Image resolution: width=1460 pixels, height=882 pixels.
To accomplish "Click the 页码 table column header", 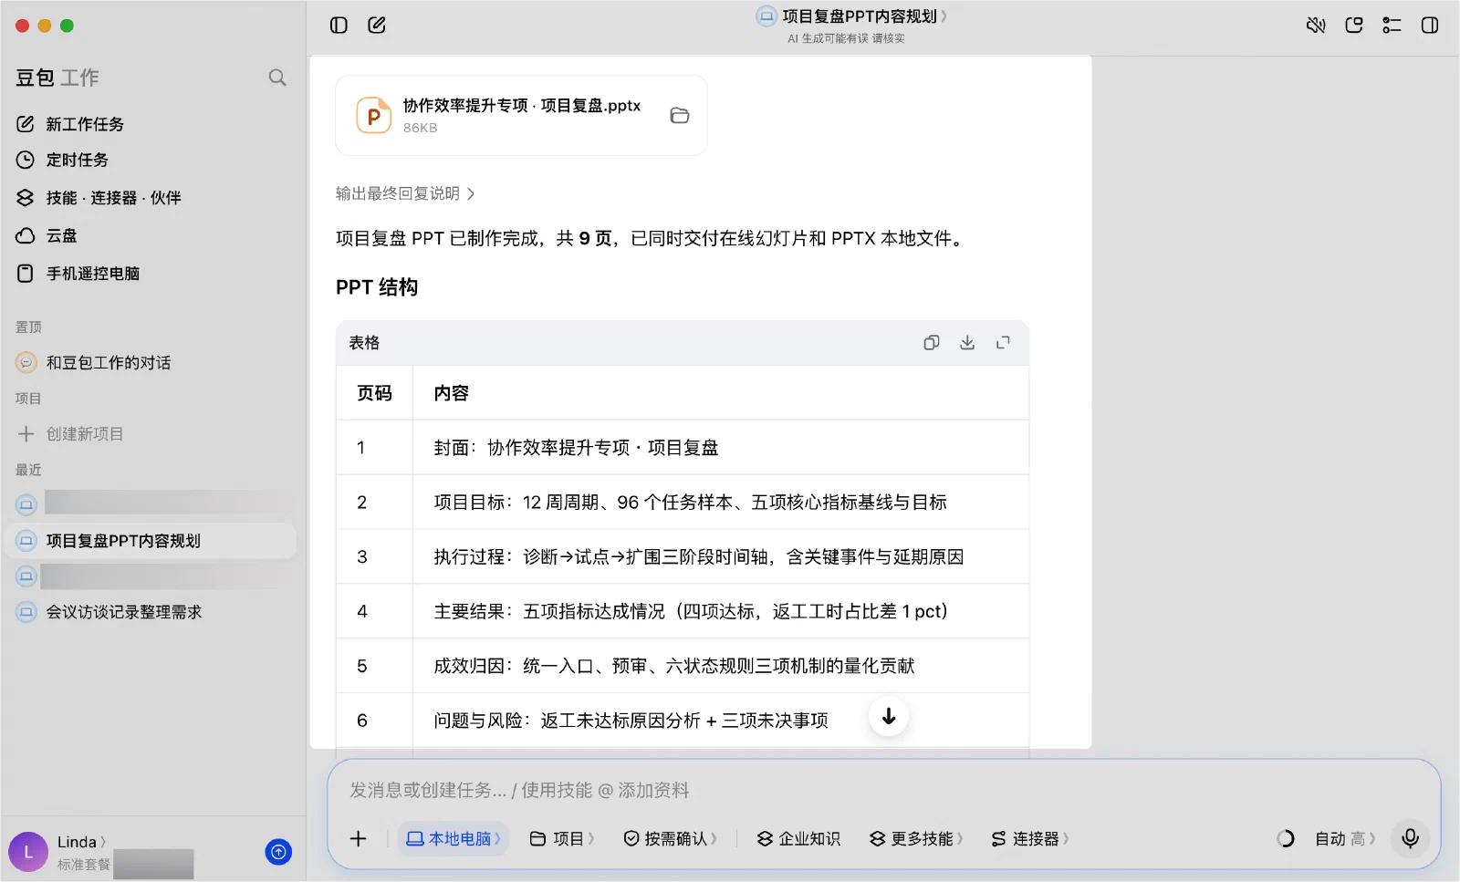I will [375, 393].
